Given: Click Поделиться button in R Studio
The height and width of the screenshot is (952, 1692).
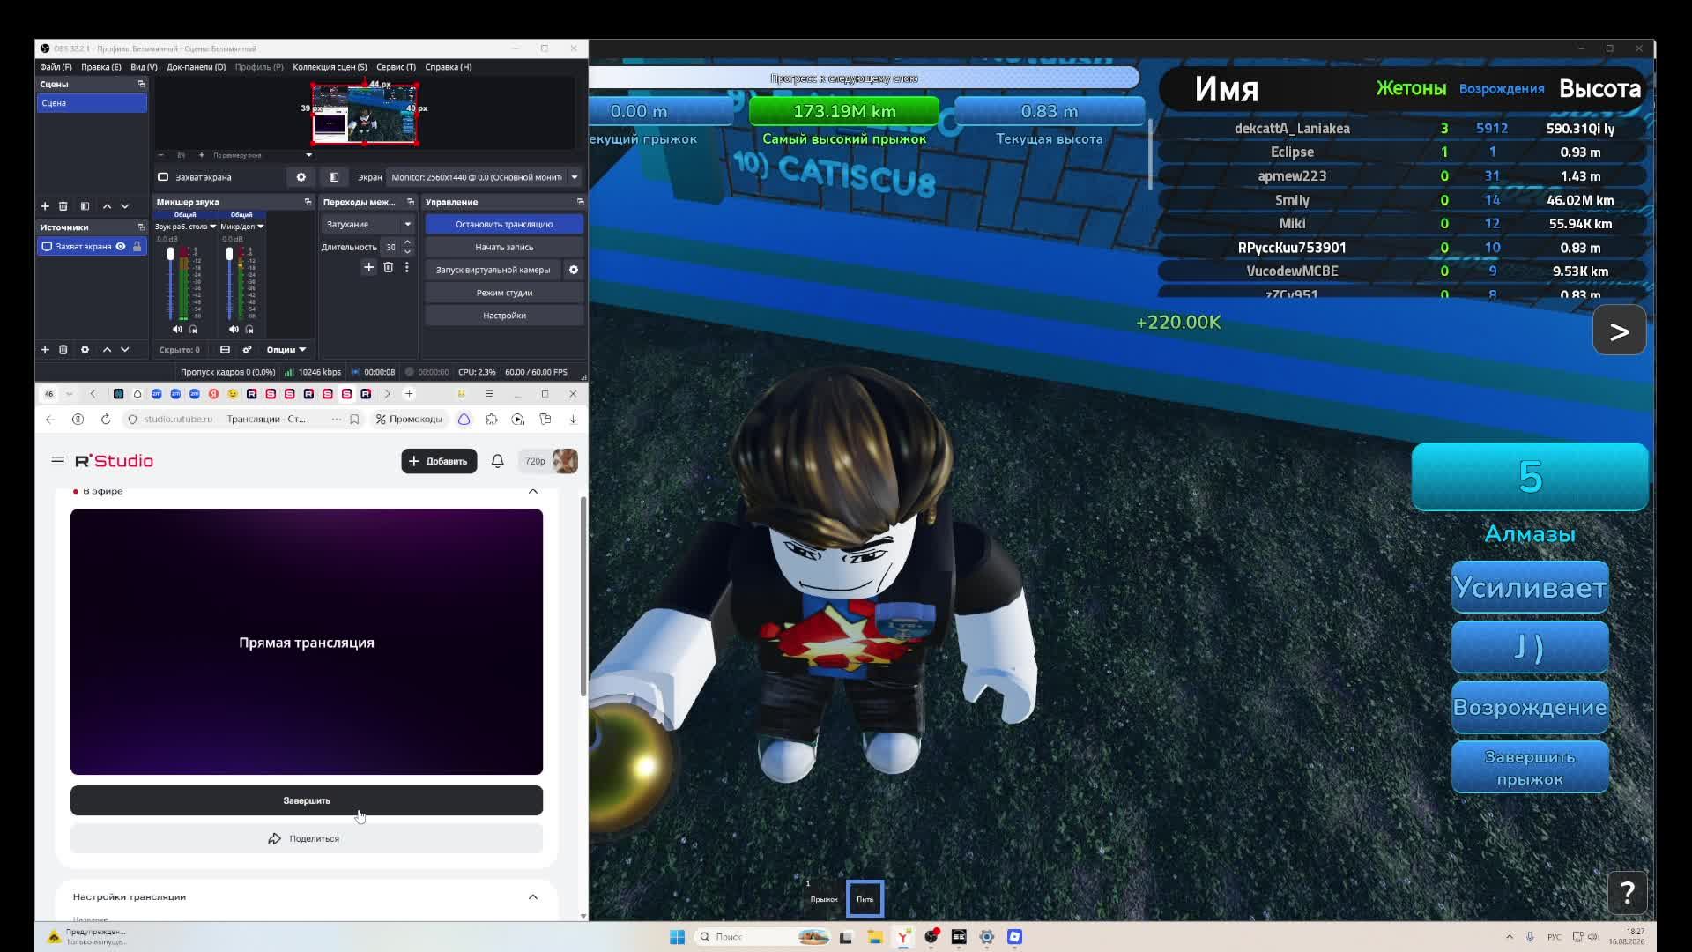Looking at the screenshot, I should (x=307, y=839).
